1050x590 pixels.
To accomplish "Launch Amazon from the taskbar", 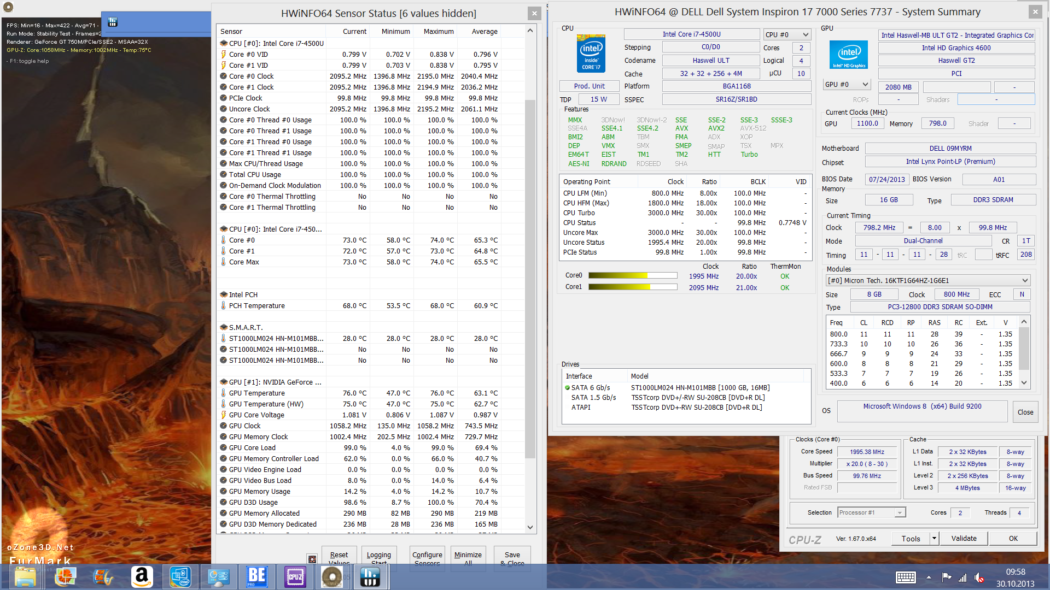I will [x=141, y=577].
